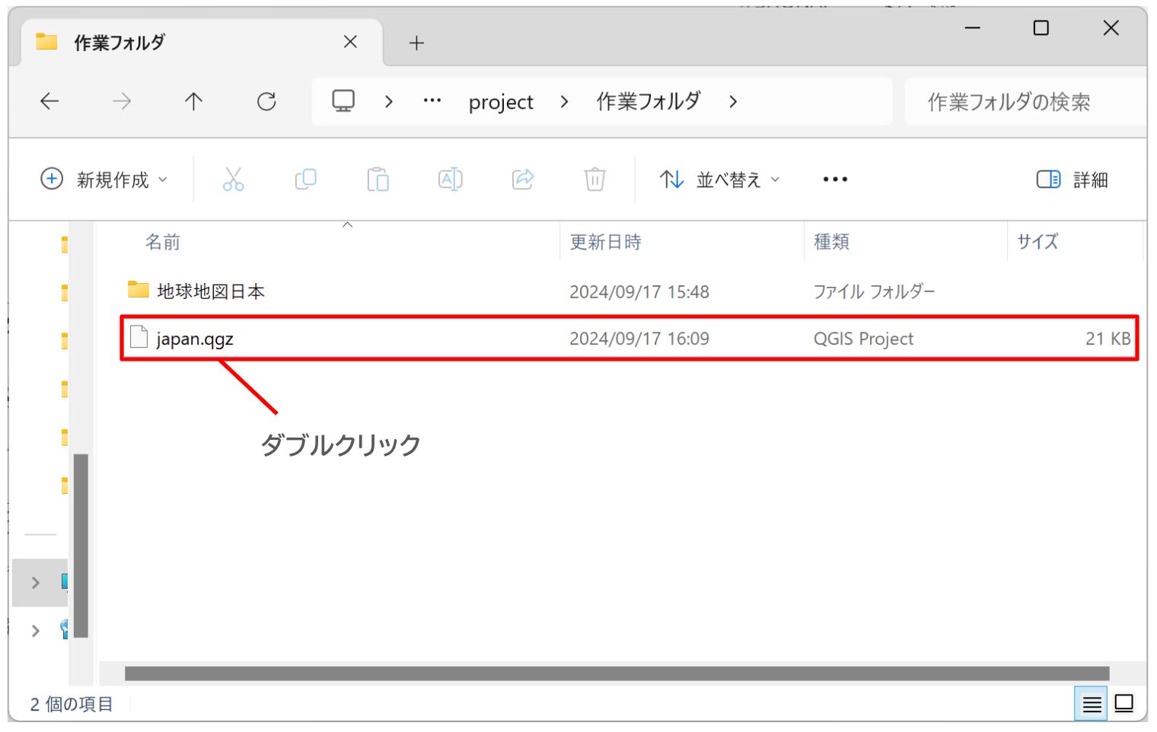This screenshot has width=1157, height=732.
Task: Sort by the サイズ column header
Action: (1037, 242)
